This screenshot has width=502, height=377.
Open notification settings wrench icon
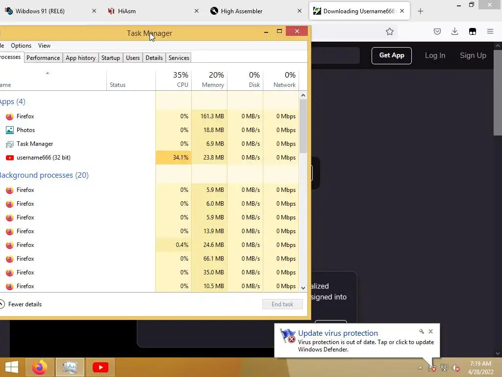pos(421,331)
